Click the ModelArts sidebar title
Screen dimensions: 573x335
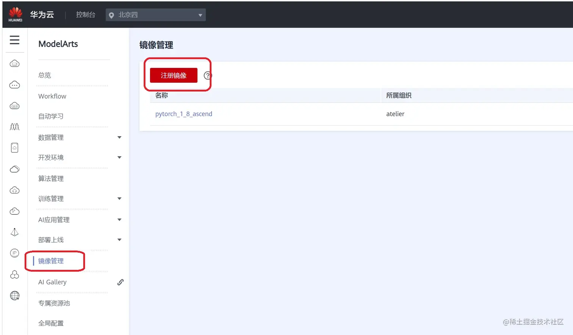[x=58, y=44]
